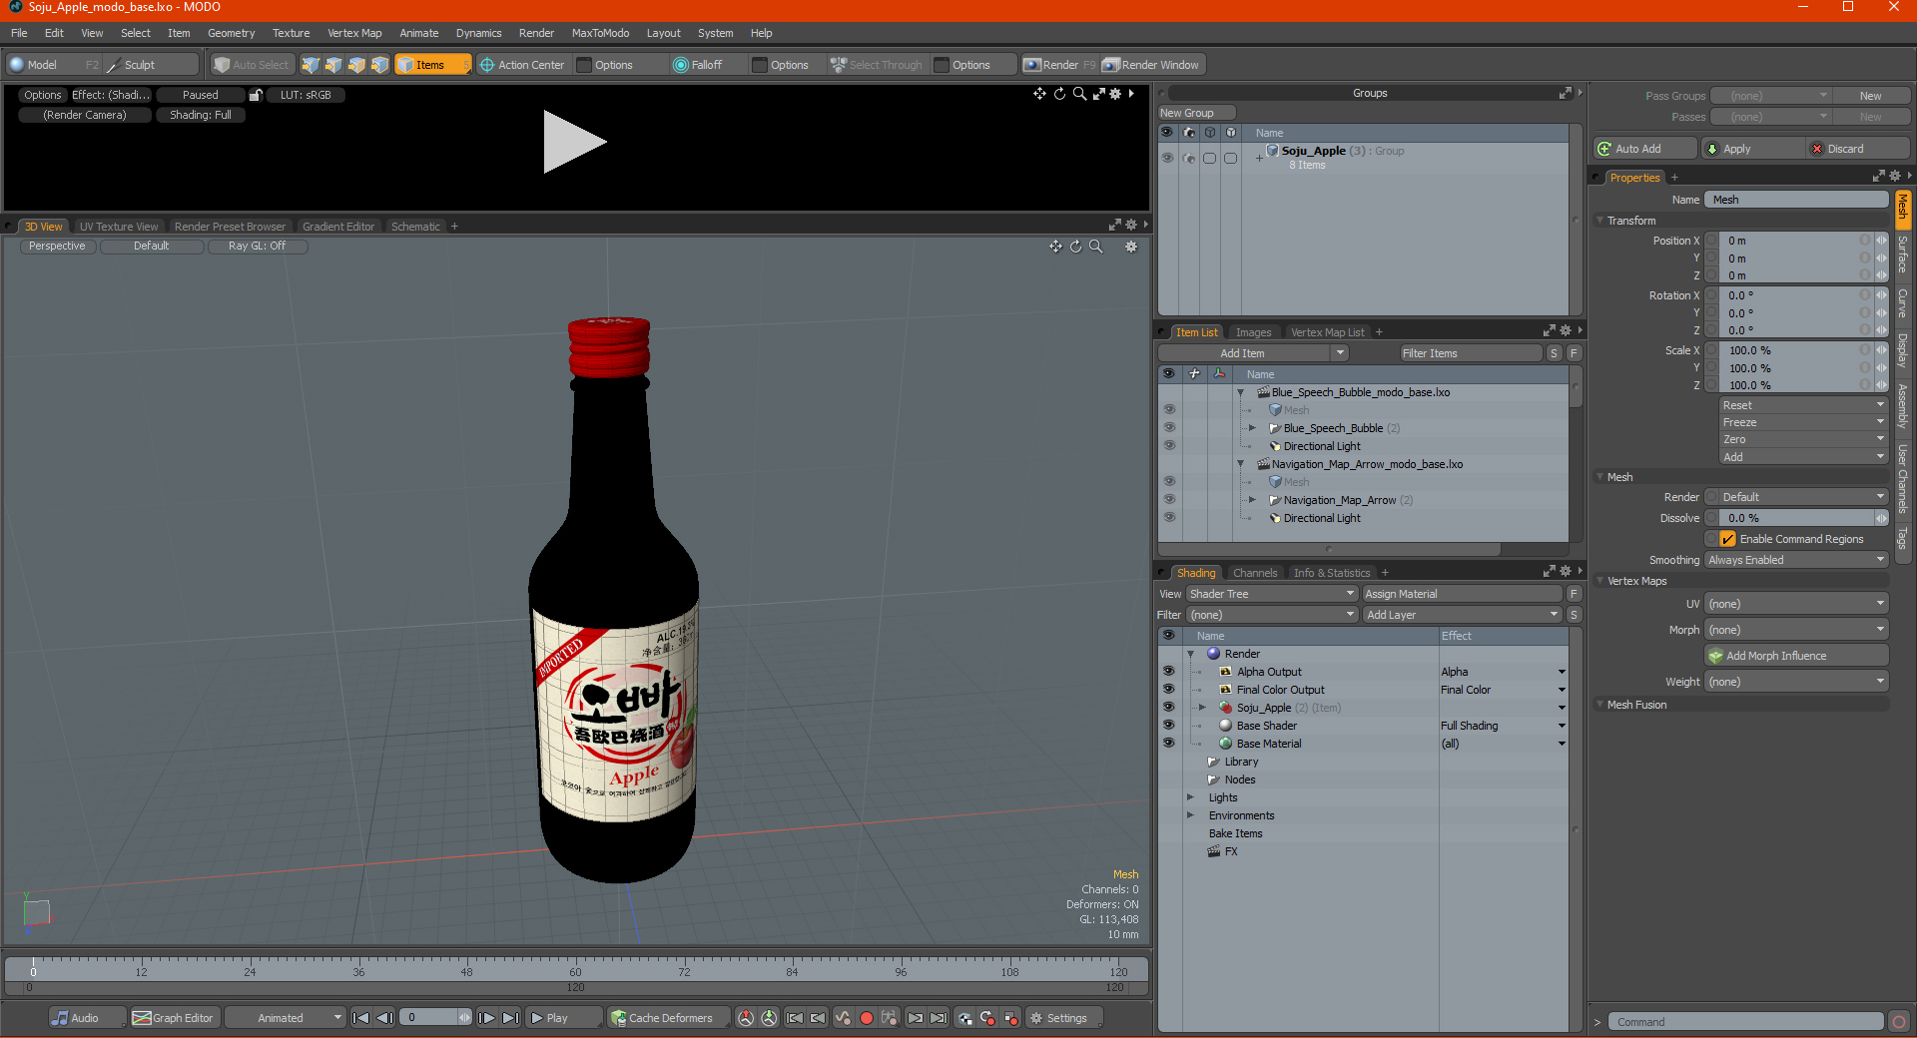Screen dimensions: 1917x1038
Task: Expand Environments shader tree entry
Action: click(1190, 815)
